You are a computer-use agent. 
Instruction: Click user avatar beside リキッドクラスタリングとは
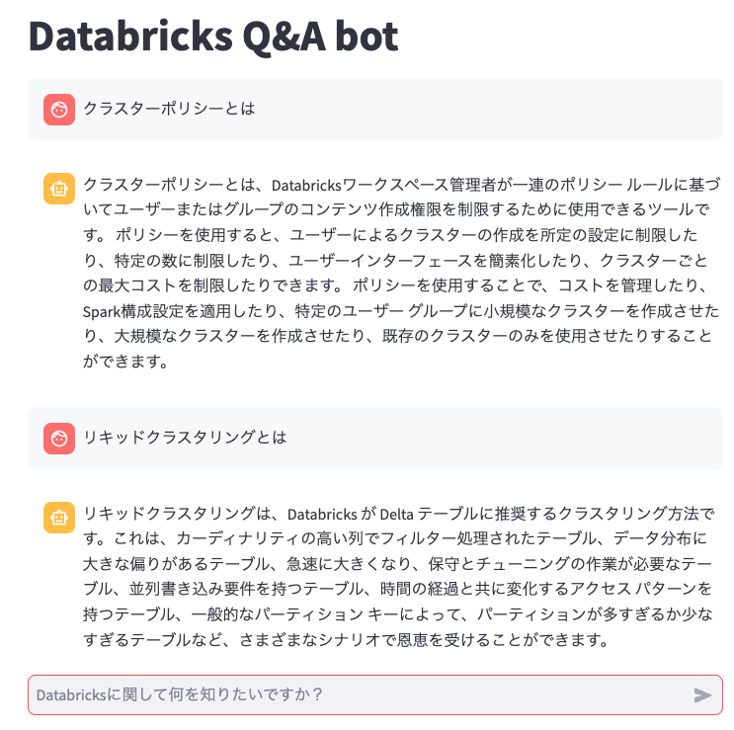point(59,438)
